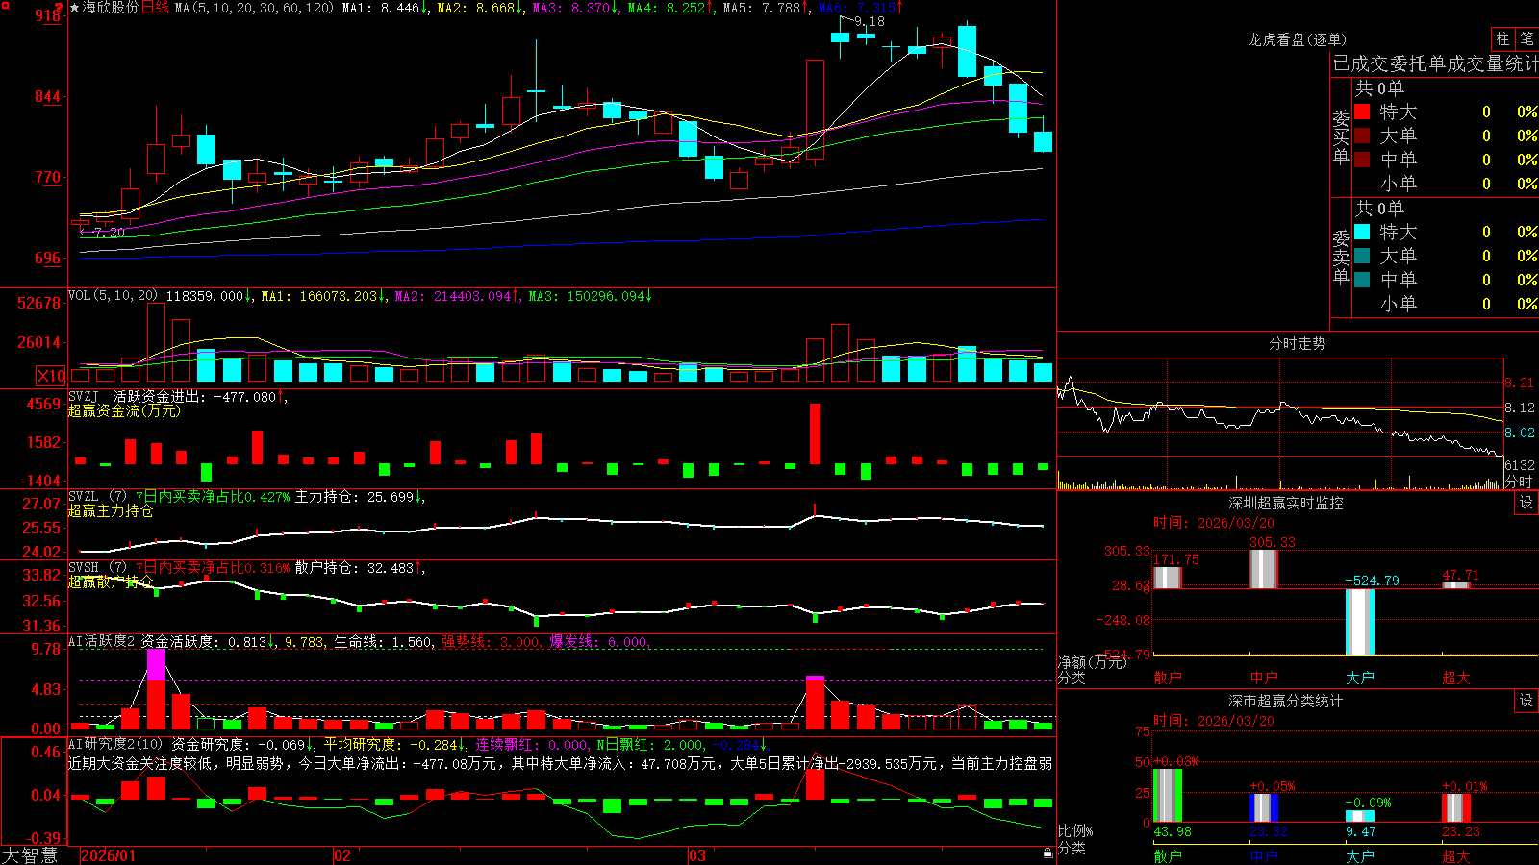Click the 日线 period label
Screen dimensions: 1539x865
155,8
